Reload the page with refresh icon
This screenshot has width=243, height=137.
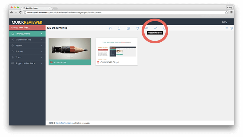click(x=20, y=13)
